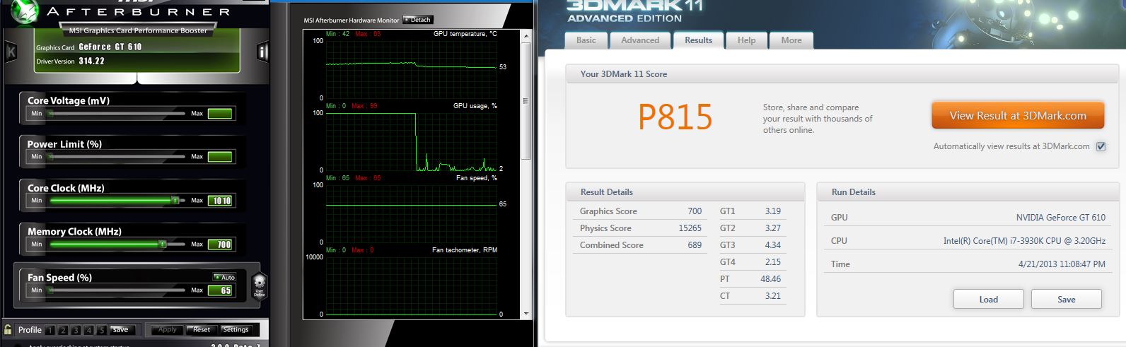Screen dimensions: 1126x347
Task: Click the Load button in 3DMark
Action: pyautogui.click(x=988, y=300)
